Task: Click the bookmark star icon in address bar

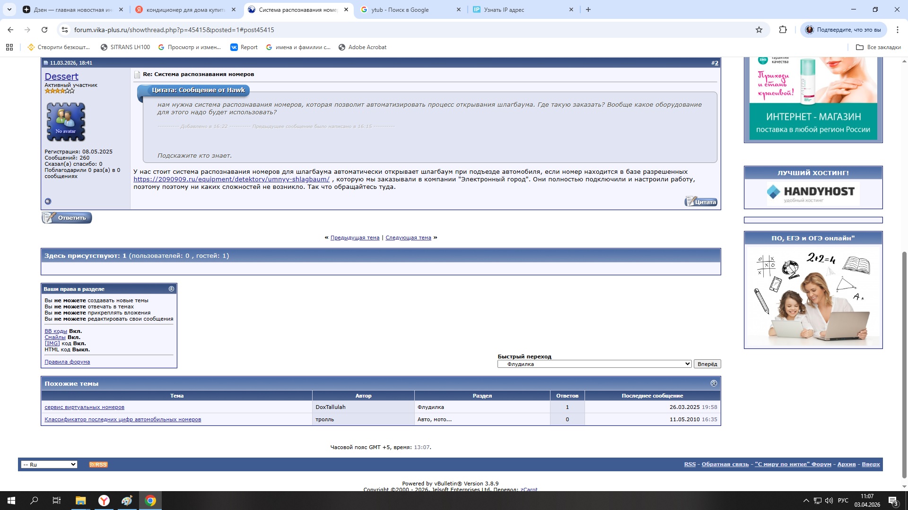Action: point(759,30)
